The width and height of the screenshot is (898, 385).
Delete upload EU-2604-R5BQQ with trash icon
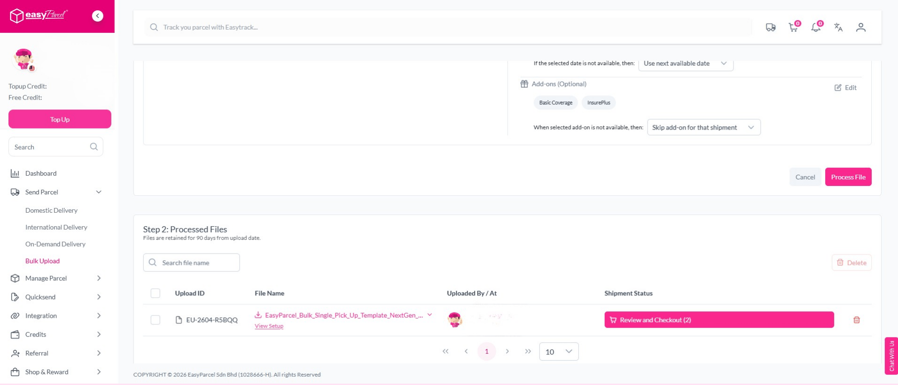[856, 320]
